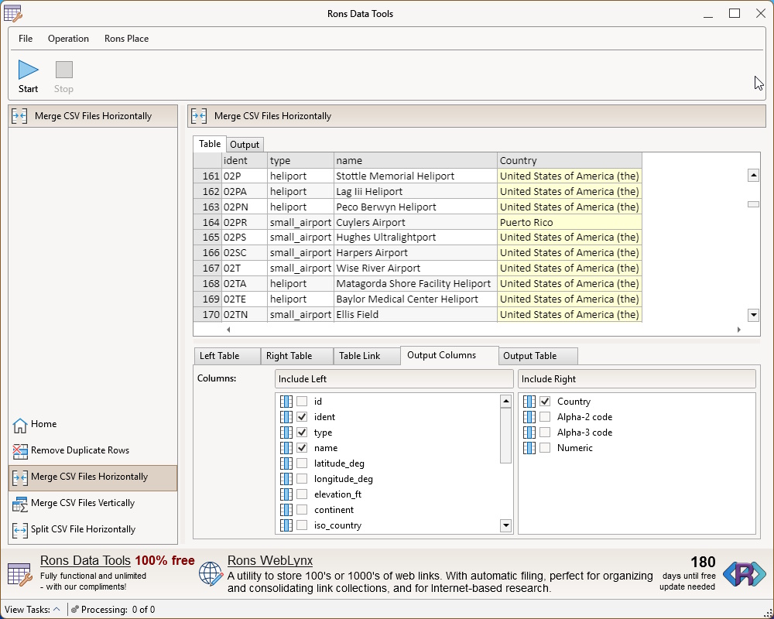Screen dimensions: 774x619
Task: Select the Puerto Rico cell
Action: click(x=570, y=222)
